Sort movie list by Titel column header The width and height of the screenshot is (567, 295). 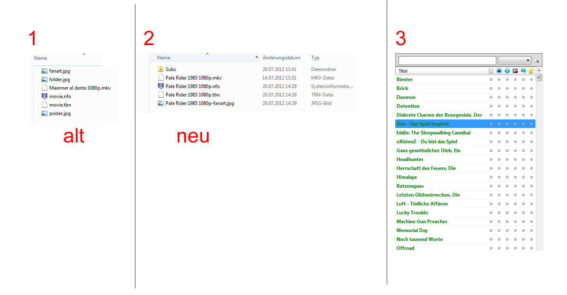pos(441,71)
